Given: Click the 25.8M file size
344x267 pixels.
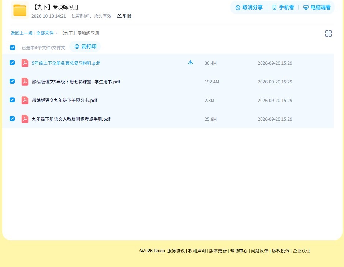Looking at the screenshot, I should tap(210, 119).
